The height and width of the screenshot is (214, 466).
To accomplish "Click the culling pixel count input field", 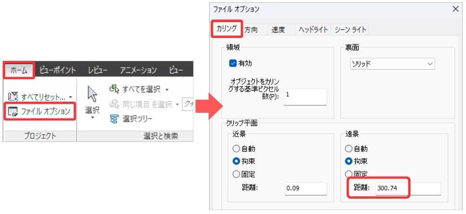I will point(305,96).
